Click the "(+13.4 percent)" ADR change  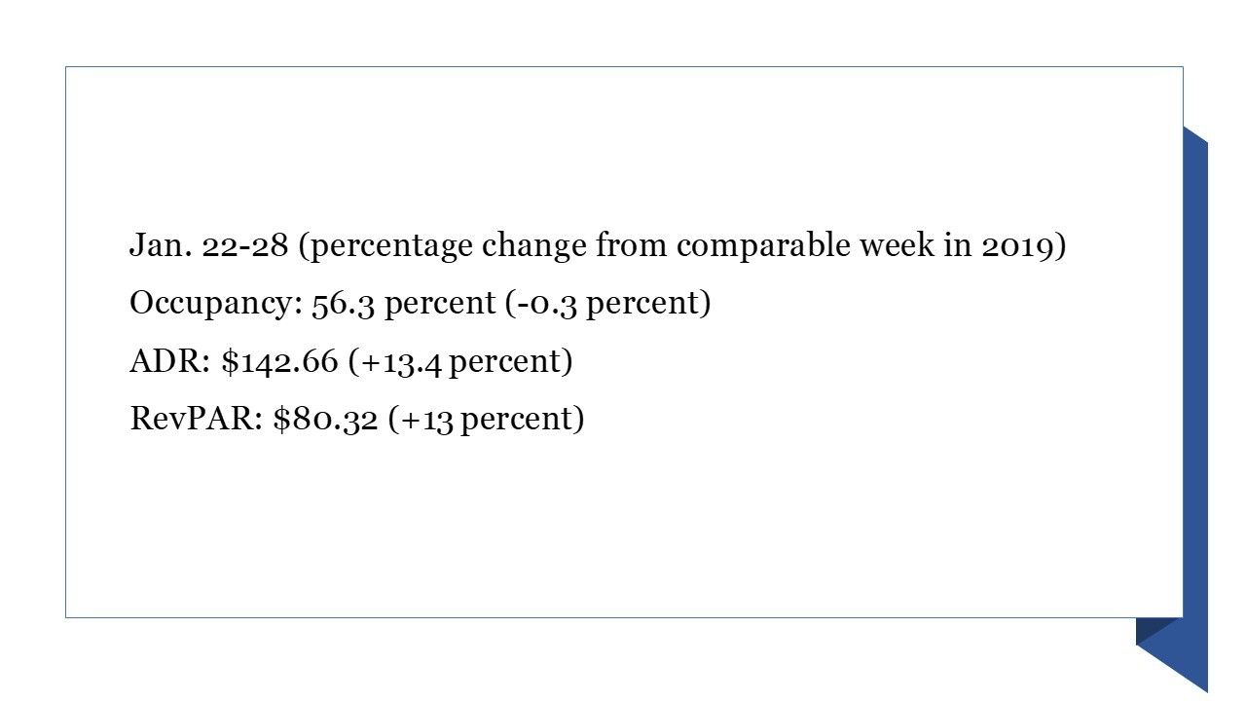pos(459,362)
